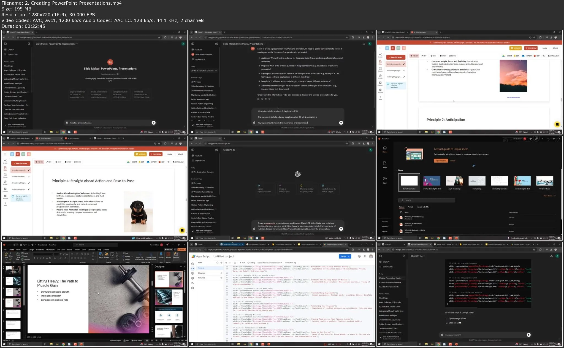This screenshot has height=348, width=564.
Task: Collapse PowerPoint ribbon using corner chevron
Action: pyautogui.click(x=185, y=262)
